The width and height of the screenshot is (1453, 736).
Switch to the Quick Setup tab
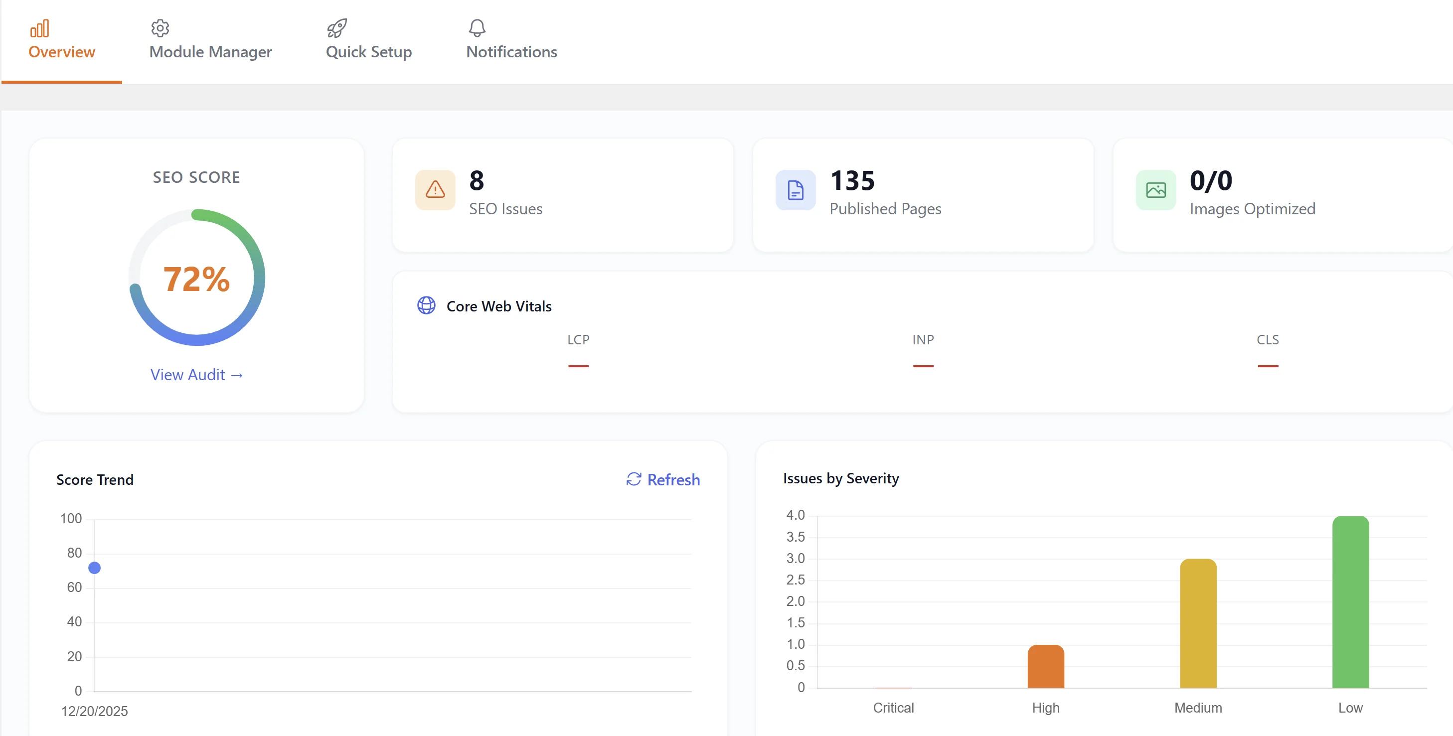click(368, 51)
